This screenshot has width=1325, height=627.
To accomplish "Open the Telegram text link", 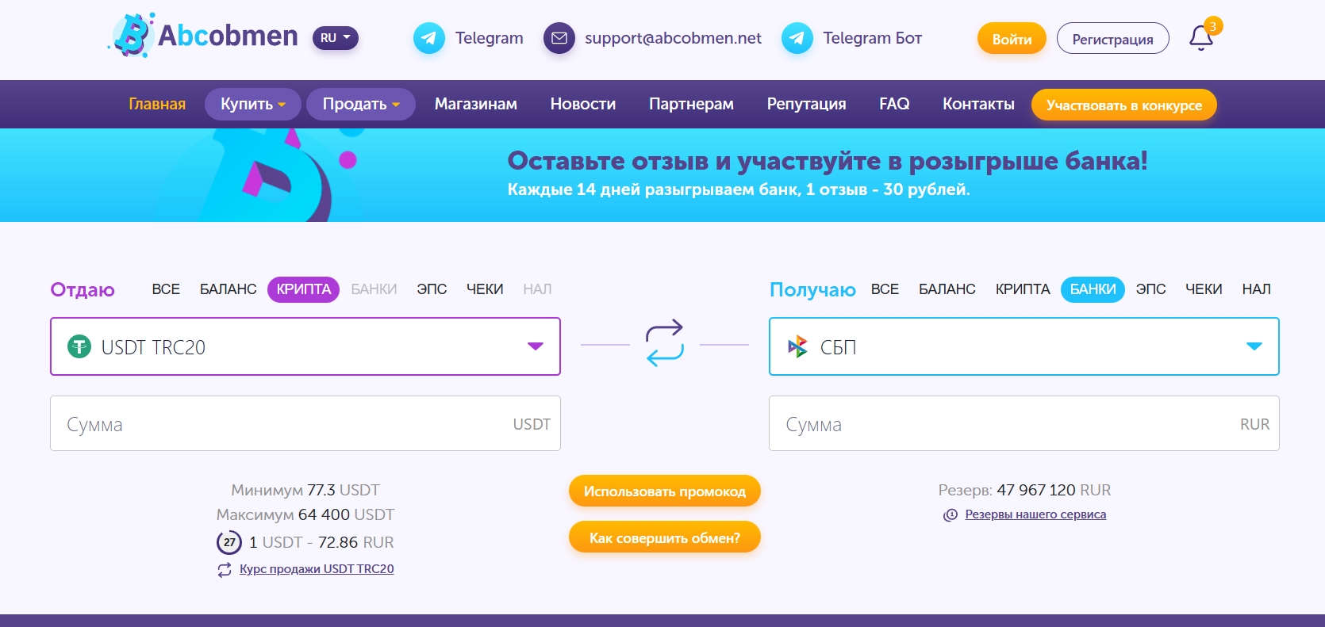I will 489,38.
